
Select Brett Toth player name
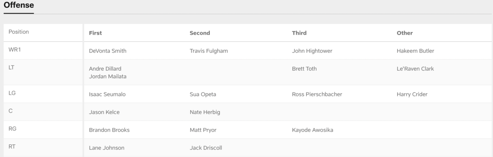(304, 69)
